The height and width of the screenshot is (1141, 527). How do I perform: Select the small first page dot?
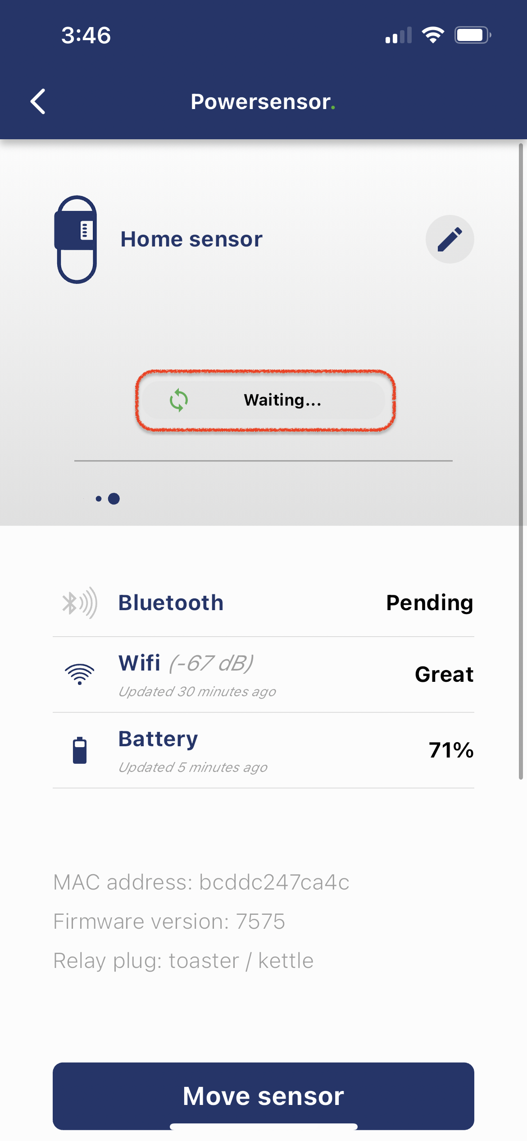pos(99,498)
